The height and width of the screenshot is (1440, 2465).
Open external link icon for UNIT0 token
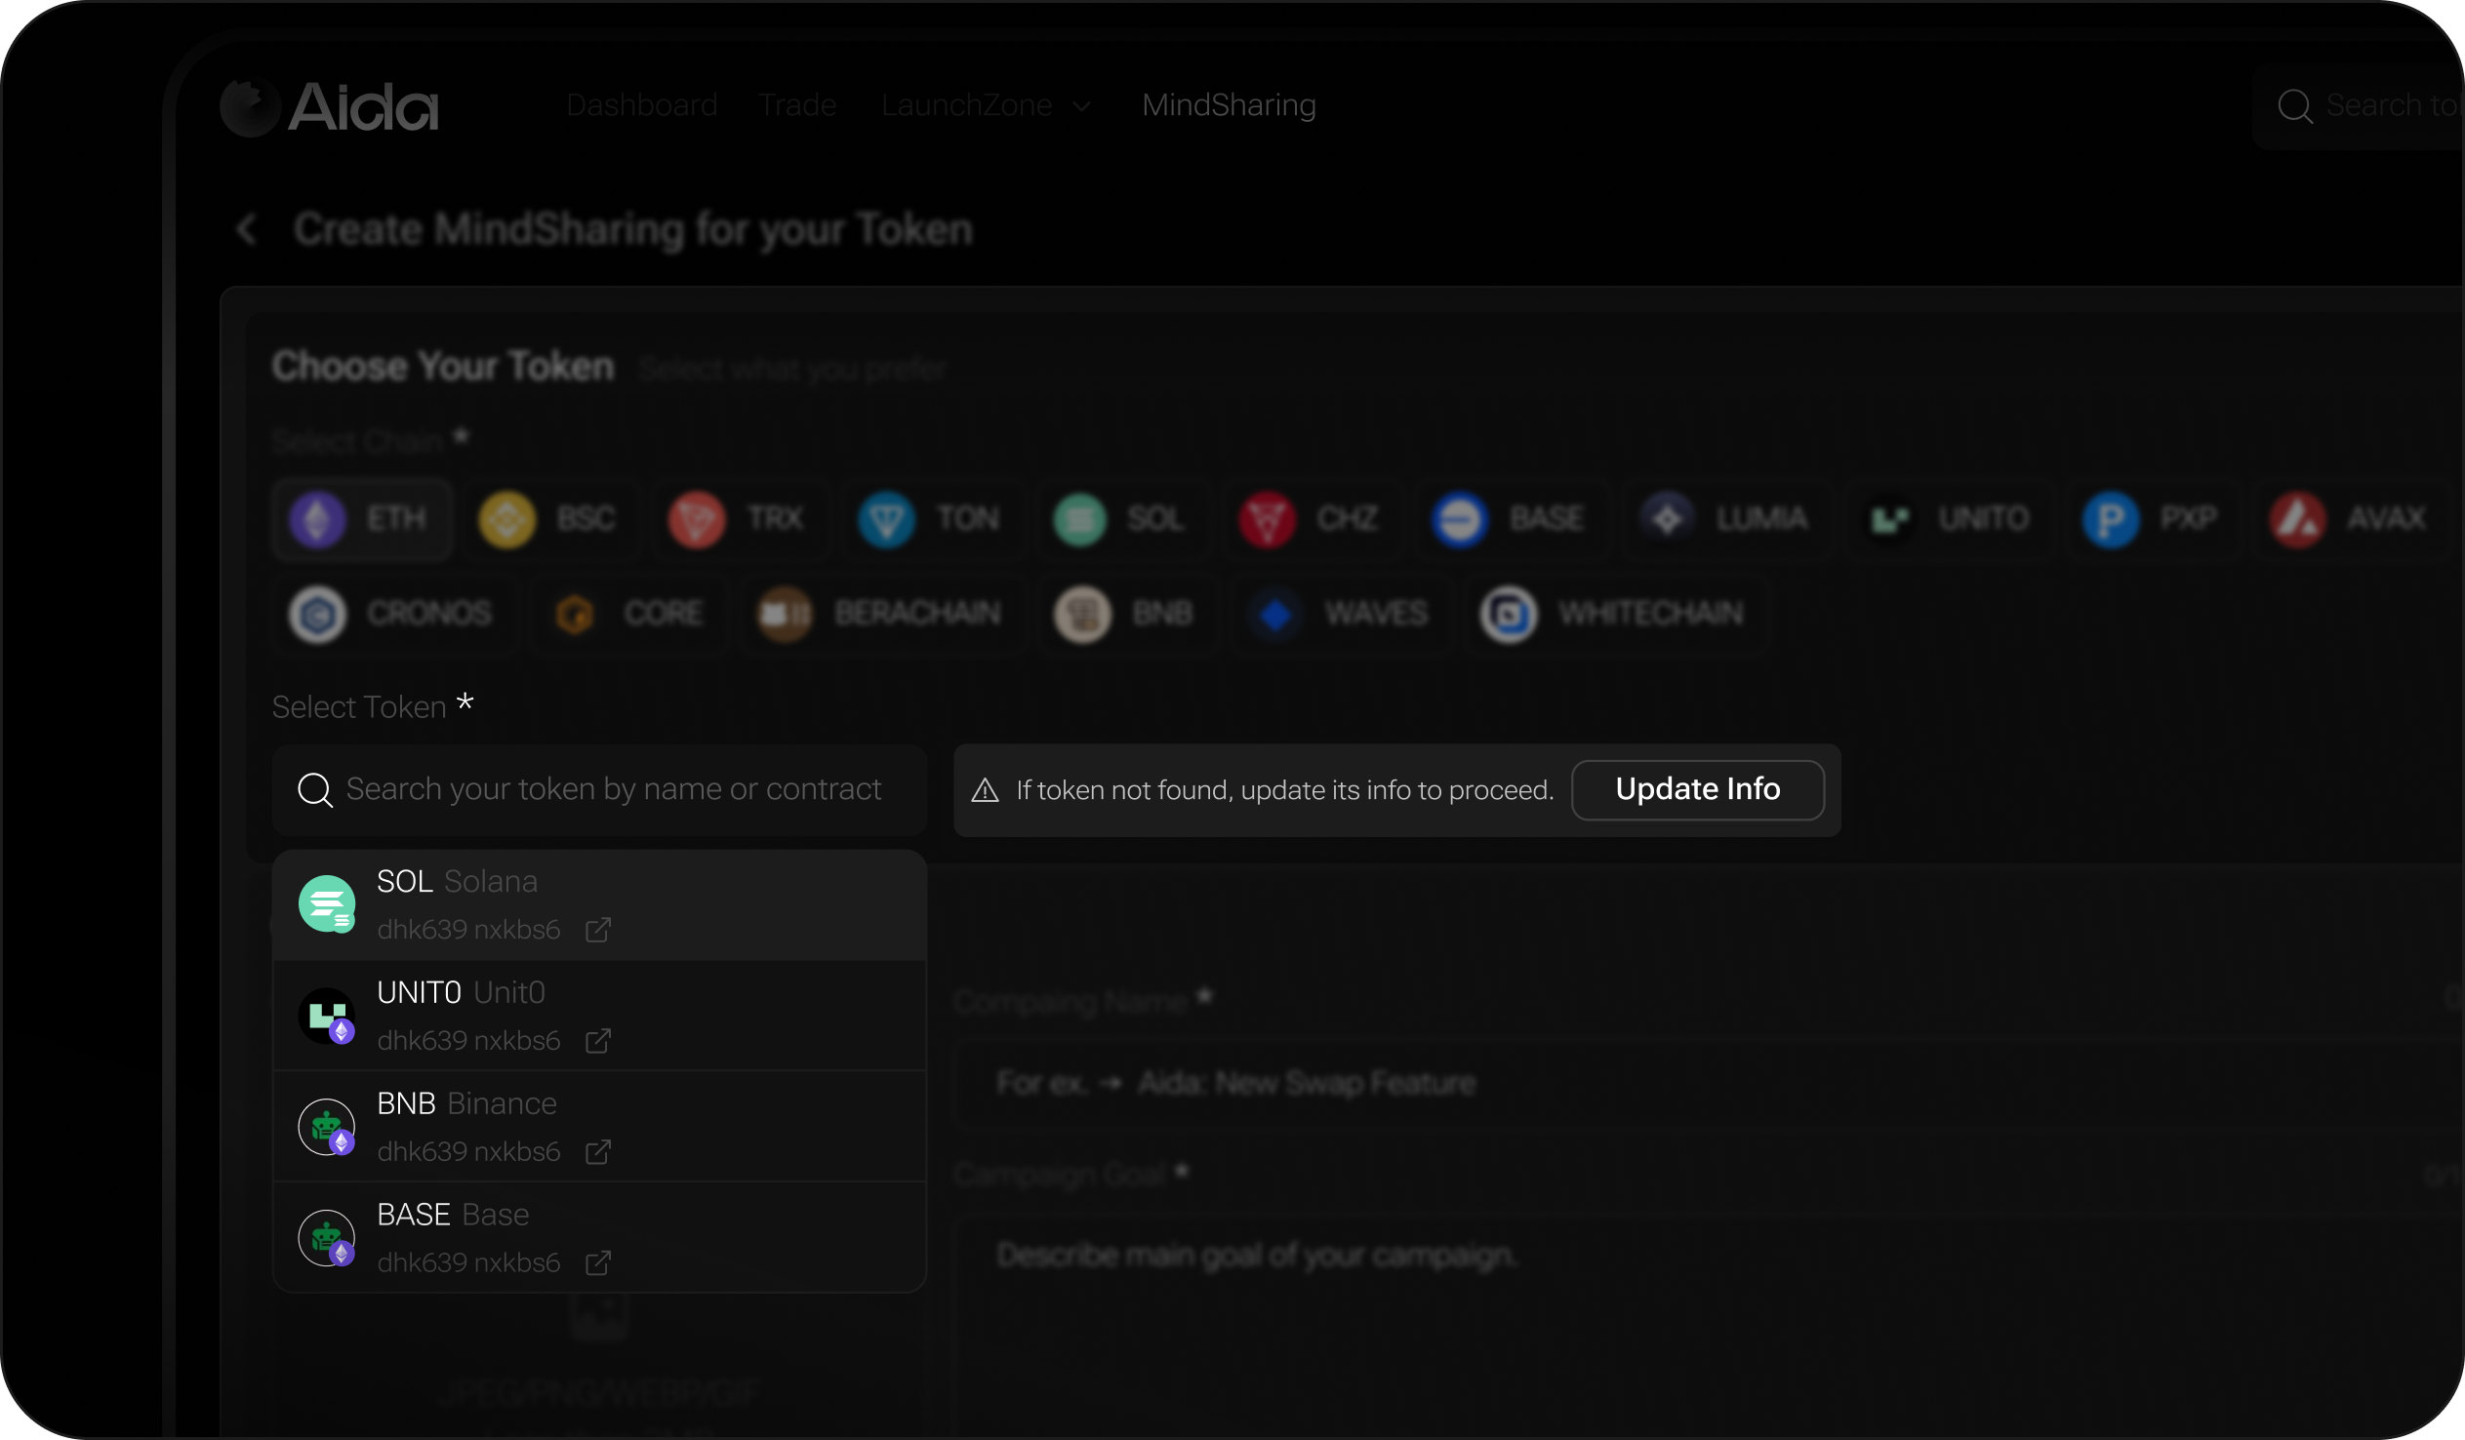[597, 1040]
